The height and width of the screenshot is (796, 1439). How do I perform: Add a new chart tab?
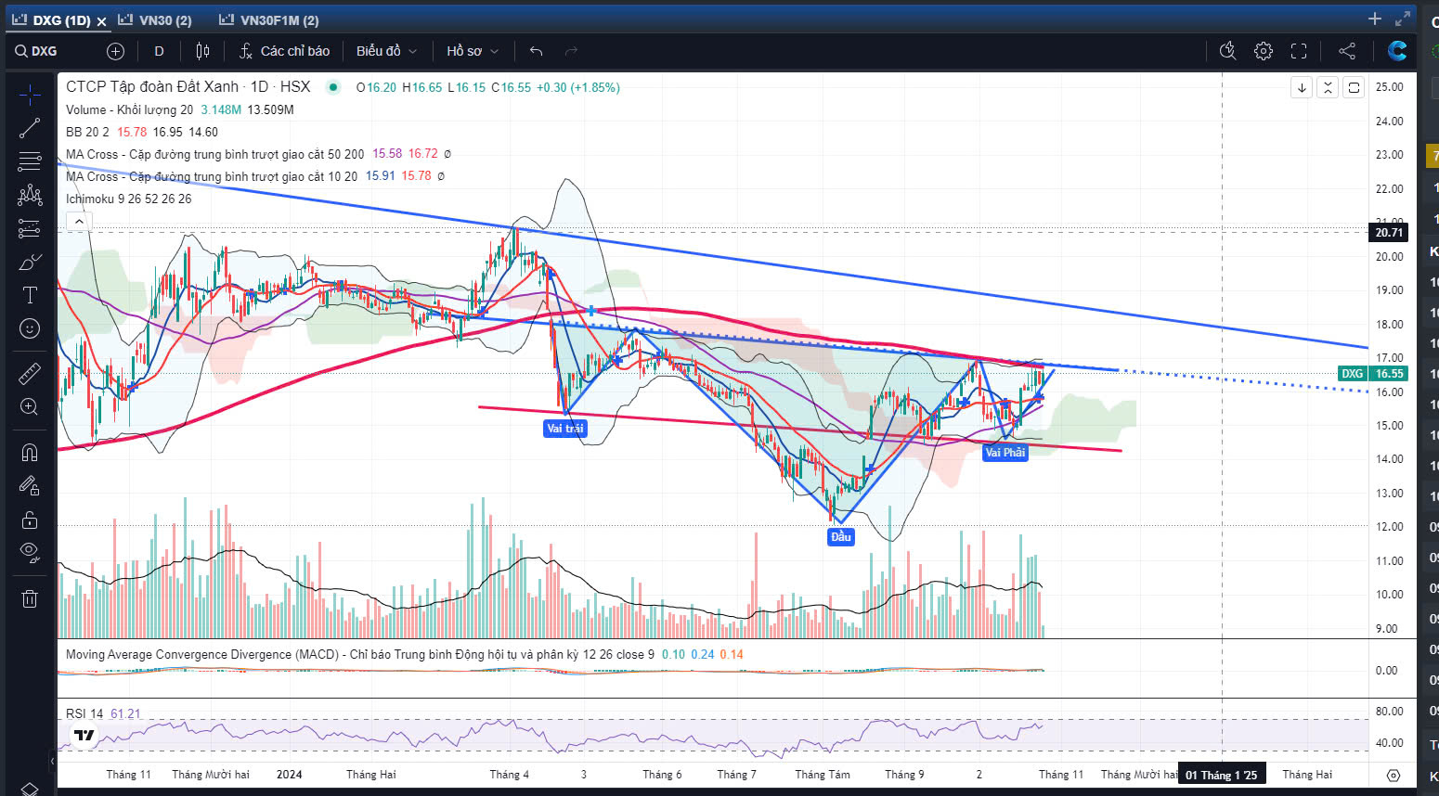click(x=1375, y=19)
